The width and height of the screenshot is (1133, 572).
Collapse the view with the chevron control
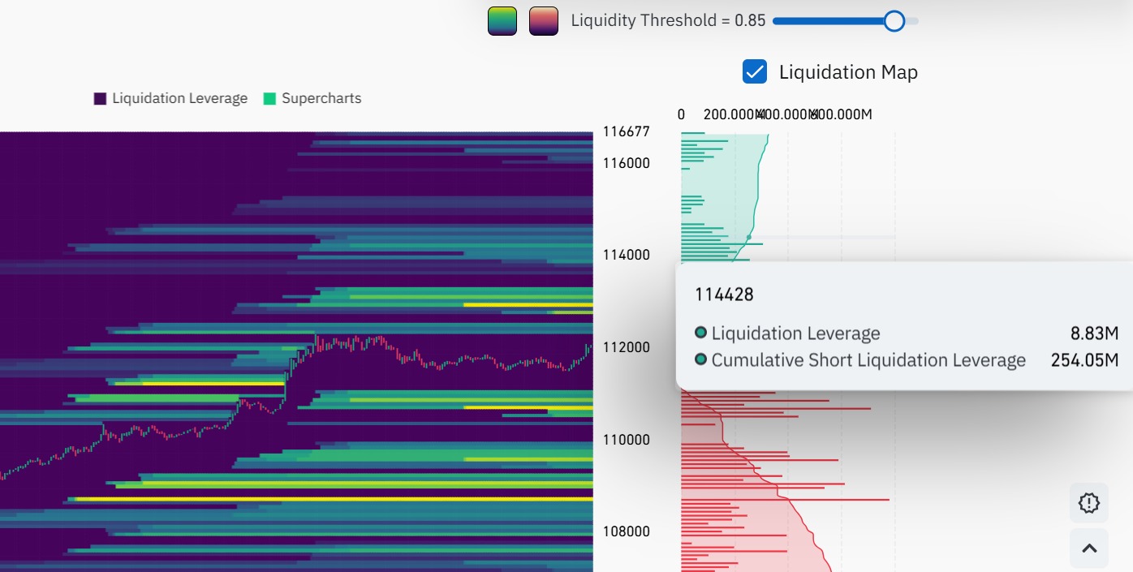(x=1088, y=548)
